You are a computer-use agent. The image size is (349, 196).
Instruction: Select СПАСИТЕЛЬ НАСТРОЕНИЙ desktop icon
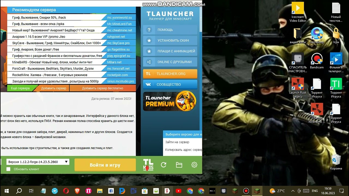(298, 63)
